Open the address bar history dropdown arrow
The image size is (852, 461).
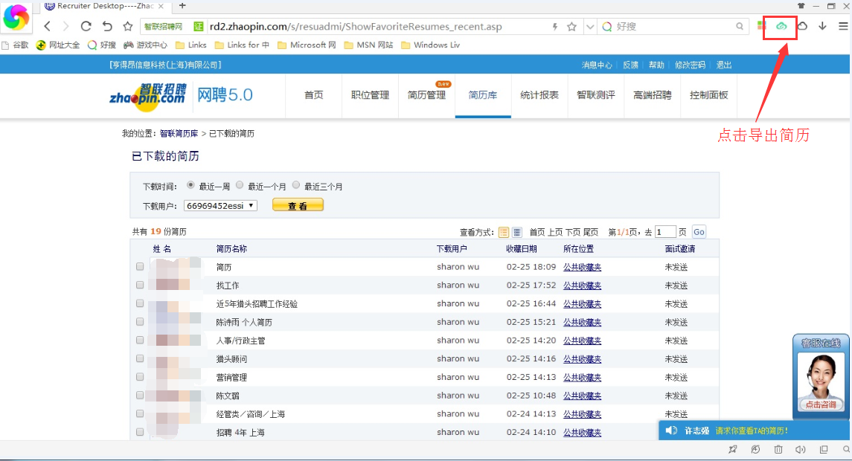[590, 26]
